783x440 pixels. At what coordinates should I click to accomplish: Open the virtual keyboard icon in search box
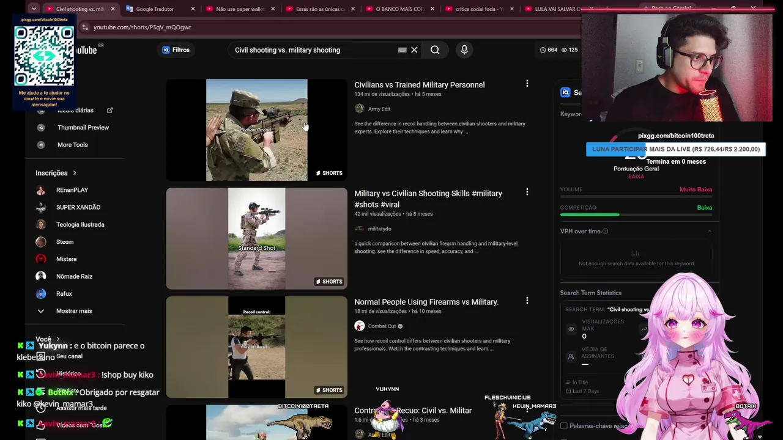[402, 50]
